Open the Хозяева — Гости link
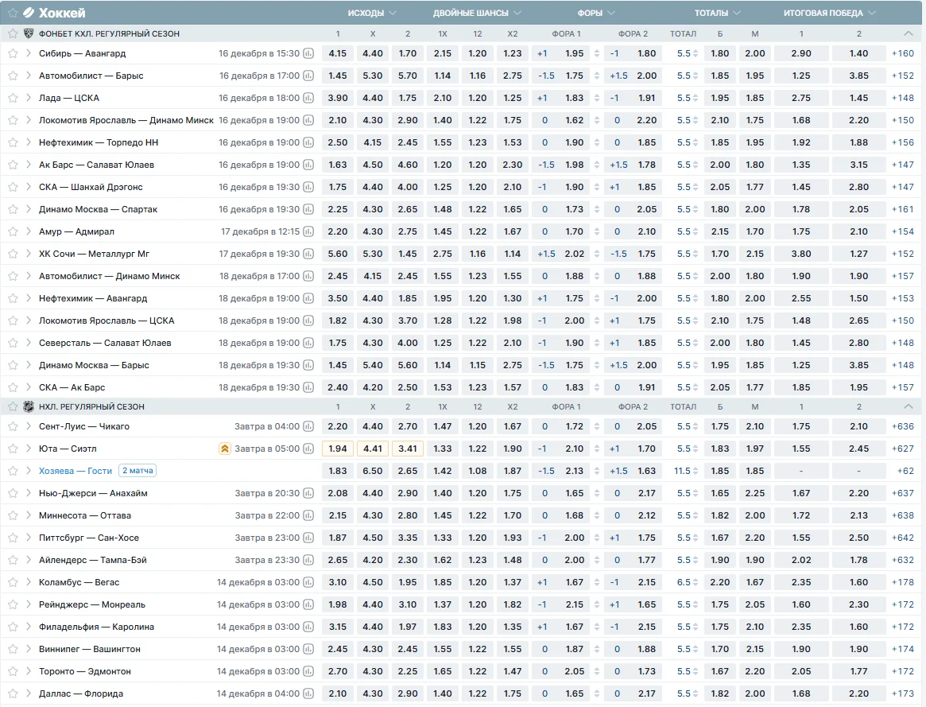 [x=76, y=471]
